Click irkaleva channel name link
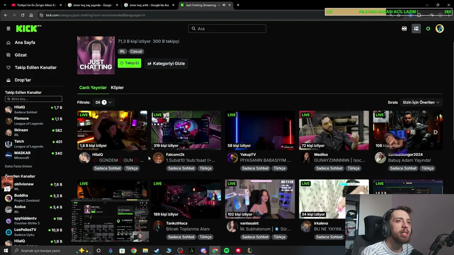Image resolution: width=454 pixels, height=255 pixels. pyautogui.click(x=321, y=223)
